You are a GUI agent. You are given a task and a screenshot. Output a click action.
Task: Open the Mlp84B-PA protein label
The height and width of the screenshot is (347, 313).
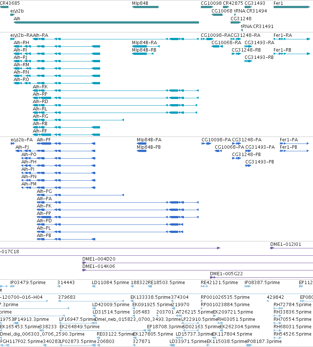(x=149, y=140)
